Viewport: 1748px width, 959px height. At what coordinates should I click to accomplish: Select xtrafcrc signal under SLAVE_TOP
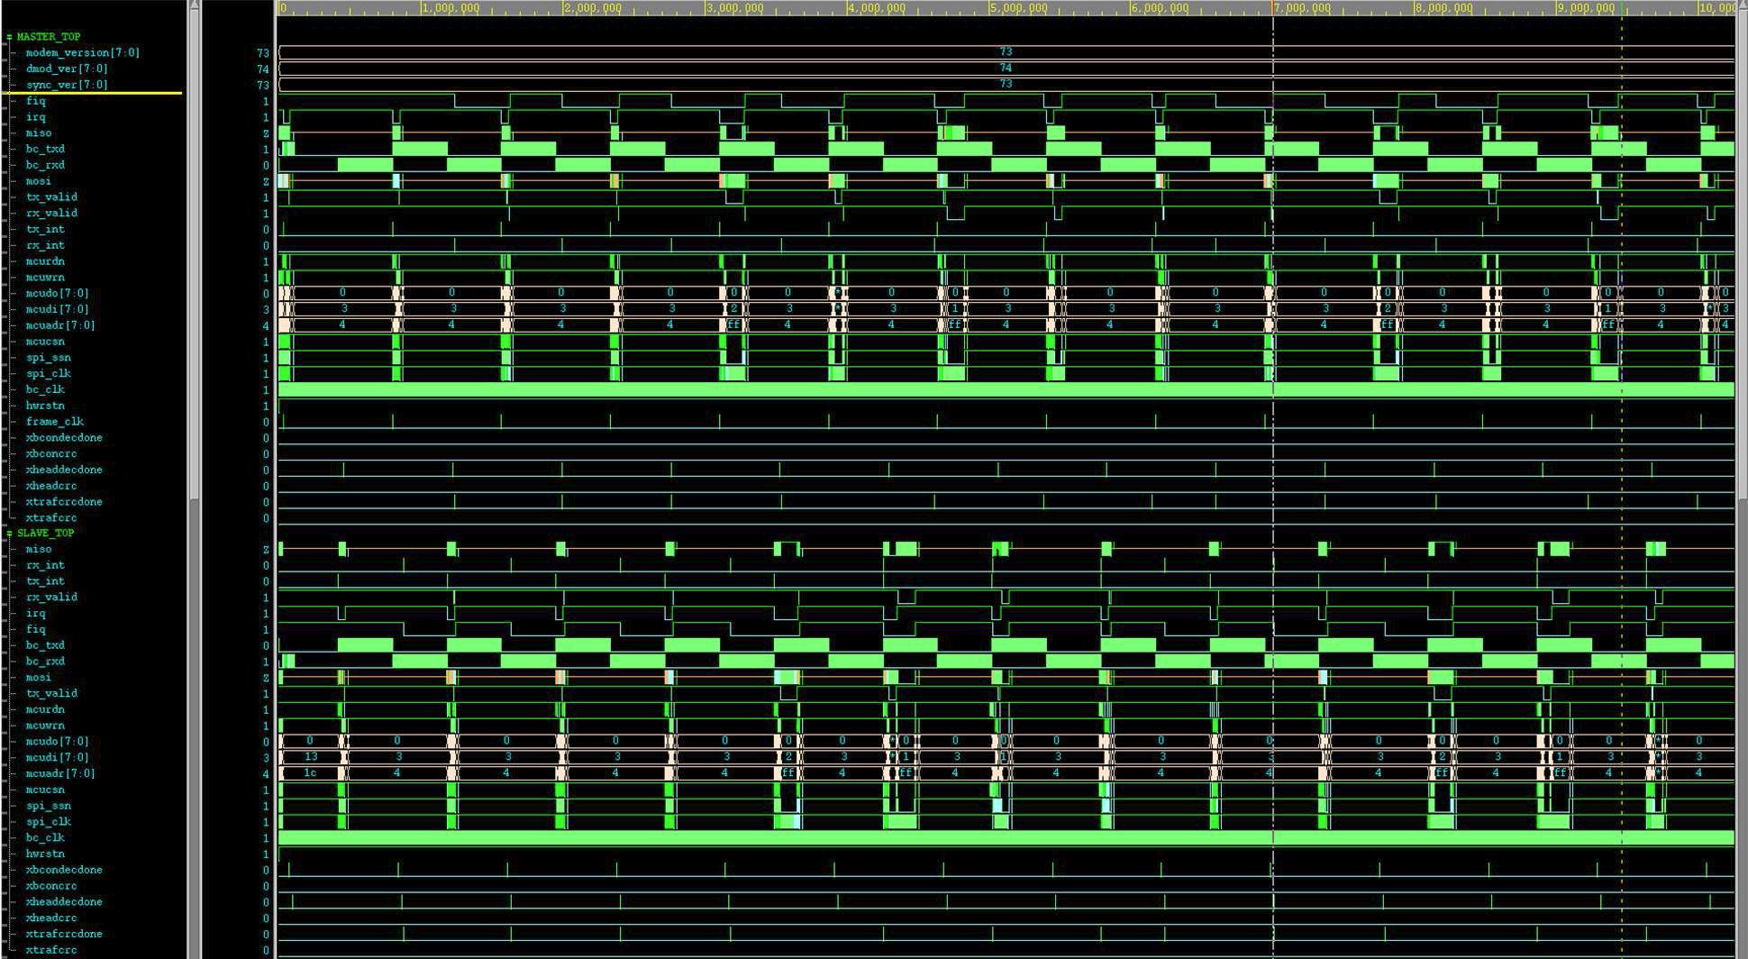[51, 950]
